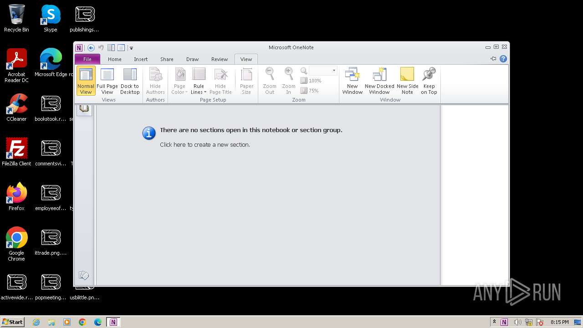The height and width of the screenshot is (328, 583).
Task: Select the bookstook file on desktop
Action: pos(51,108)
